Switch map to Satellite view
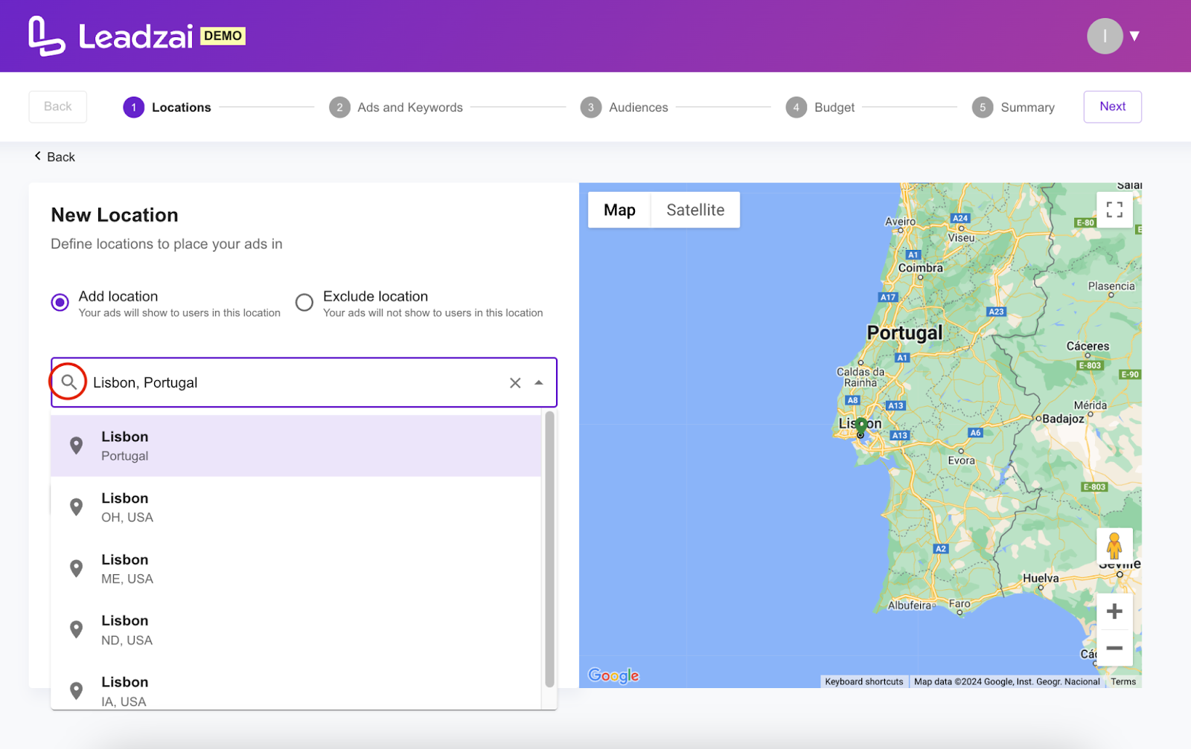This screenshot has height=749, width=1191. click(695, 210)
